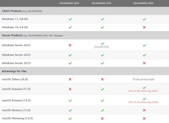The height and width of the screenshot is (123, 169).
Task: Click the green check for macOS Ventura under SOLIDWORKS 2024
Action: point(70,110)
